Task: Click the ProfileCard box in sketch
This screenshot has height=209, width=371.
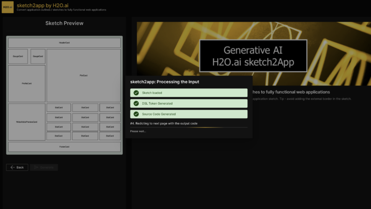Action: 27,84
